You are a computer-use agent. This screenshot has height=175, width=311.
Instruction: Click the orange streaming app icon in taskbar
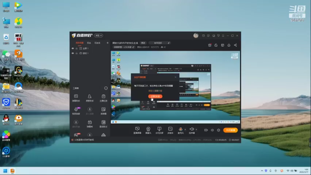point(12,171)
